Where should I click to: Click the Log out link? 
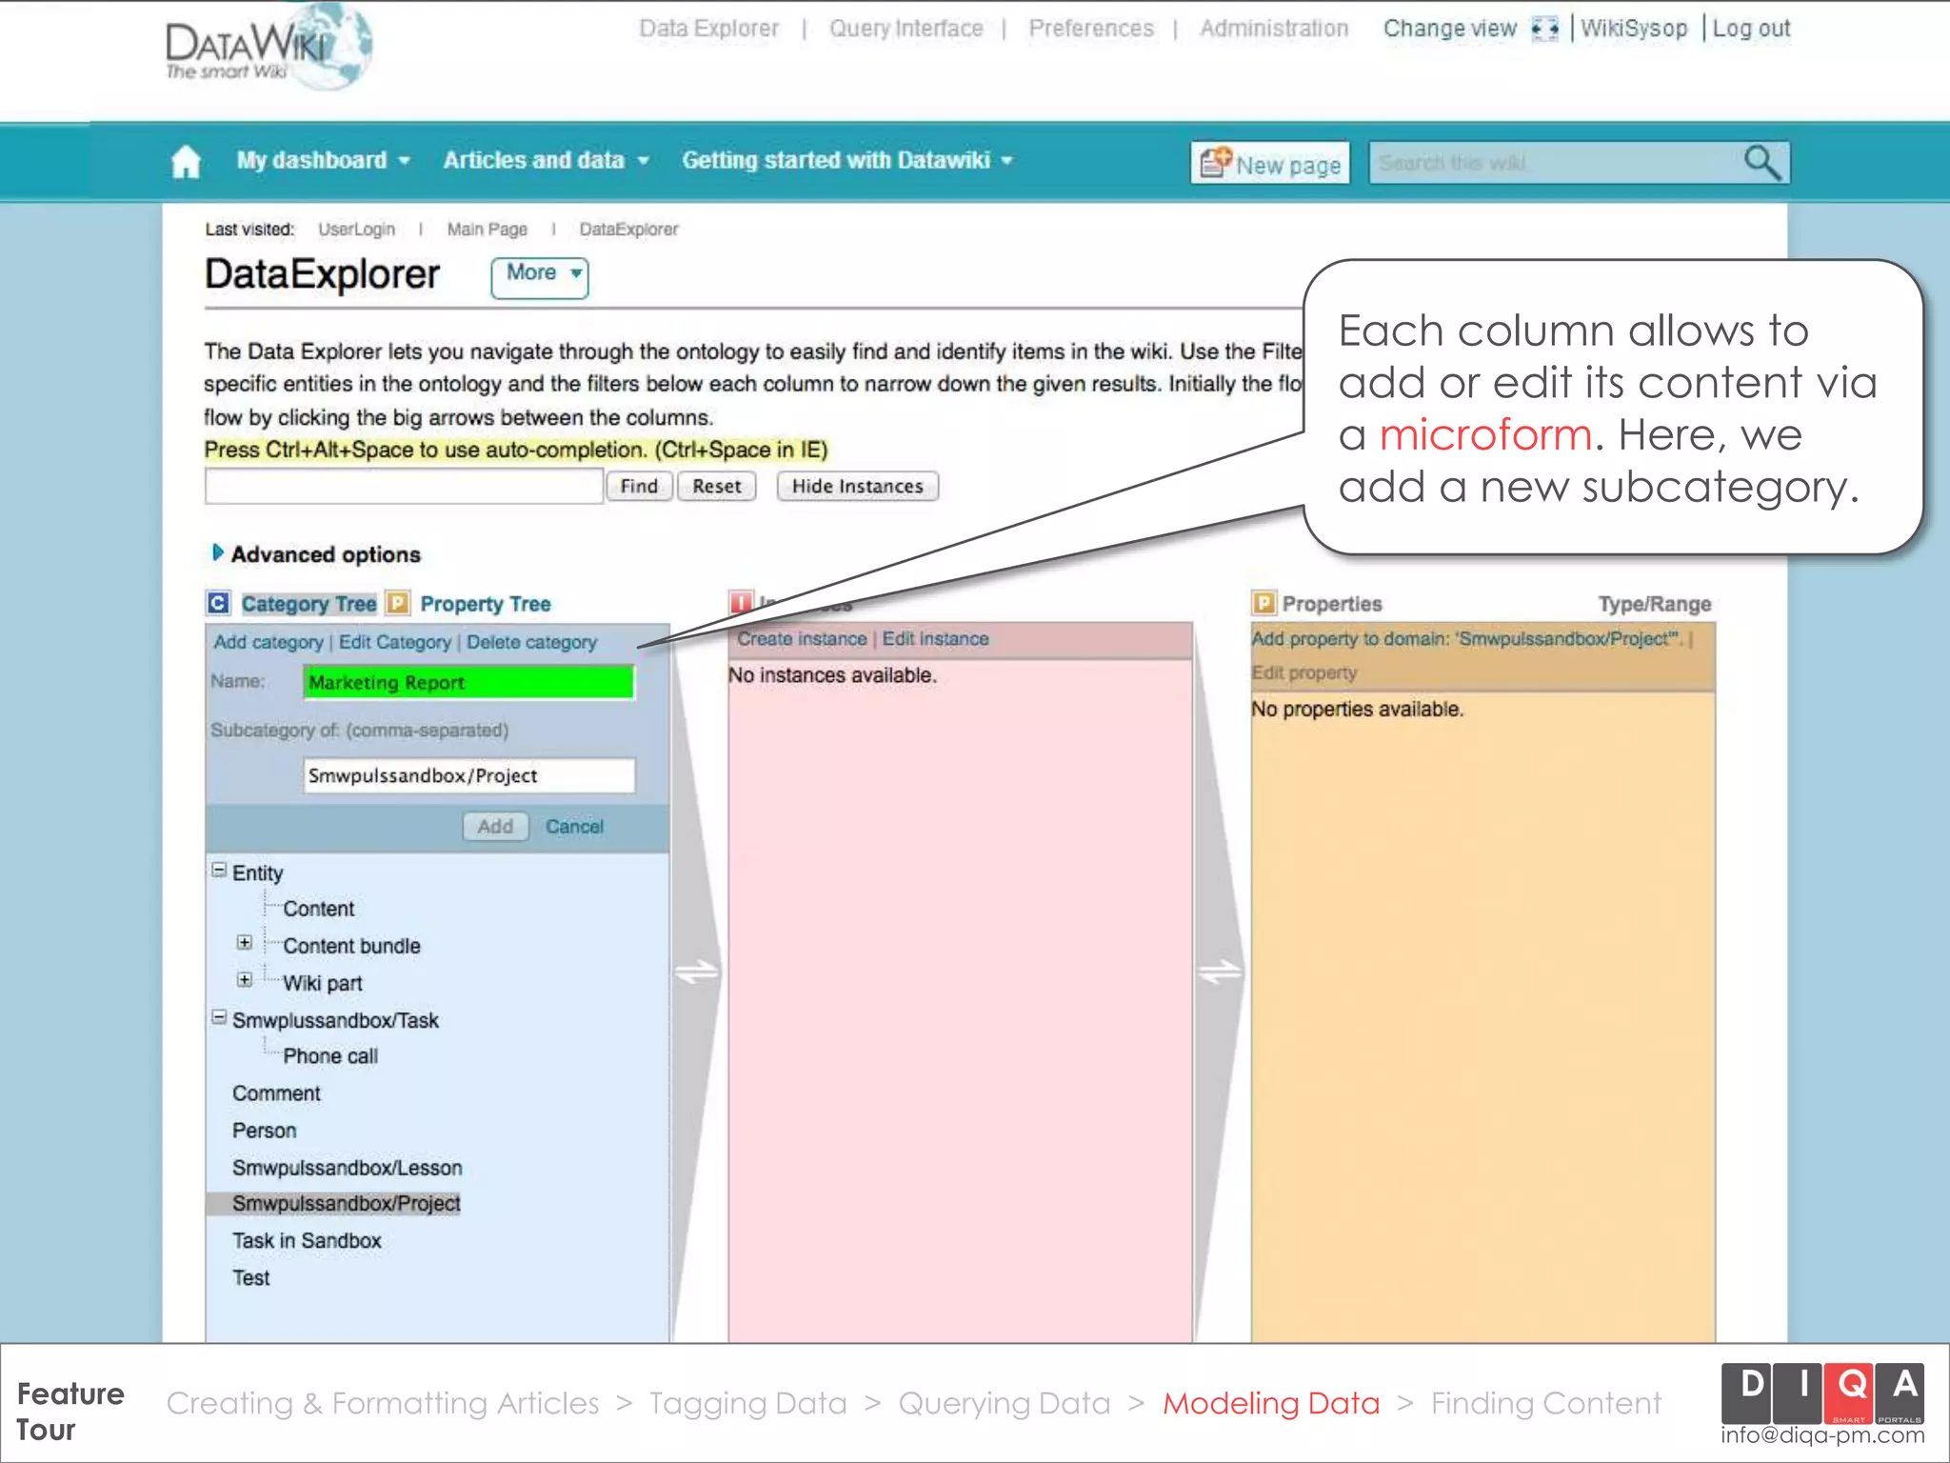click(1751, 29)
